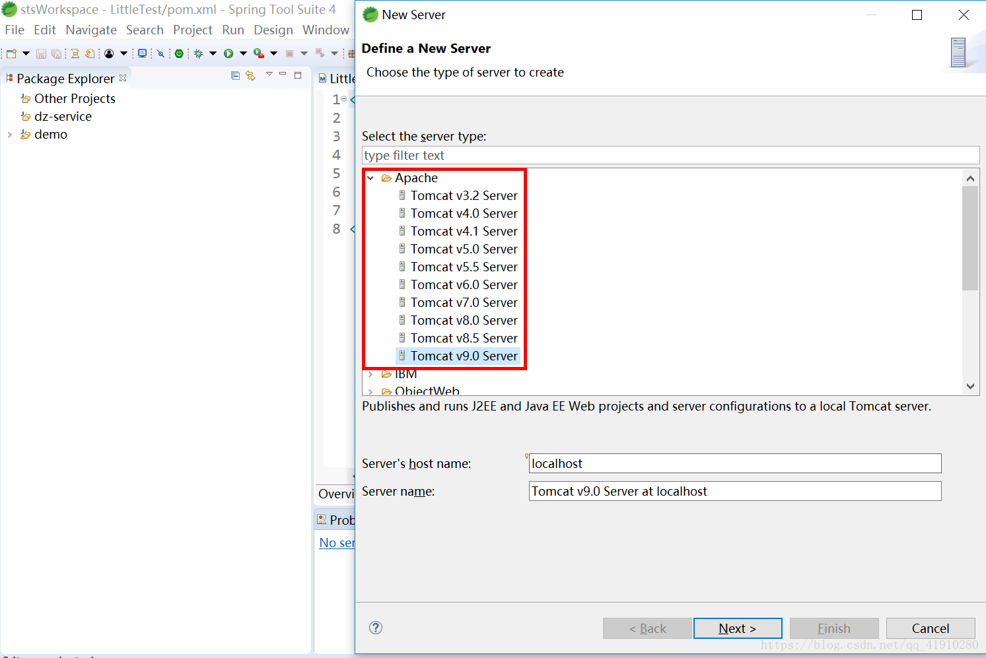The width and height of the screenshot is (986, 658).
Task: Click the Server's host name field
Action: (735, 463)
